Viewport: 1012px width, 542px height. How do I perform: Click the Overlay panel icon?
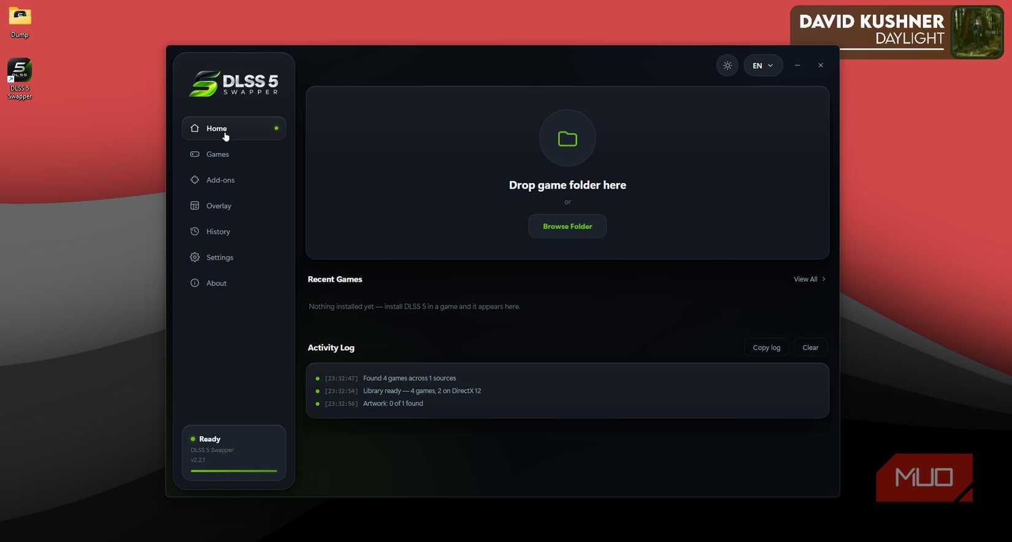click(194, 206)
